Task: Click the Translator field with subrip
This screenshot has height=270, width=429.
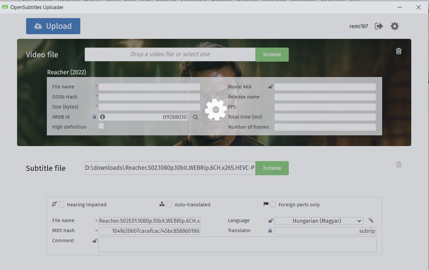Action: click(x=325, y=231)
